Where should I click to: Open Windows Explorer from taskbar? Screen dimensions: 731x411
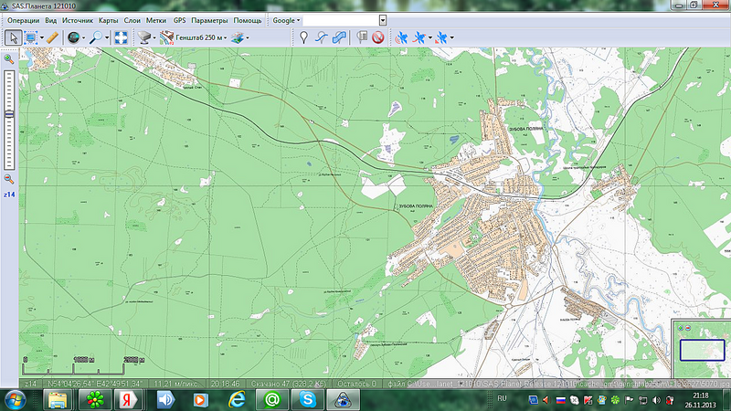58,400
